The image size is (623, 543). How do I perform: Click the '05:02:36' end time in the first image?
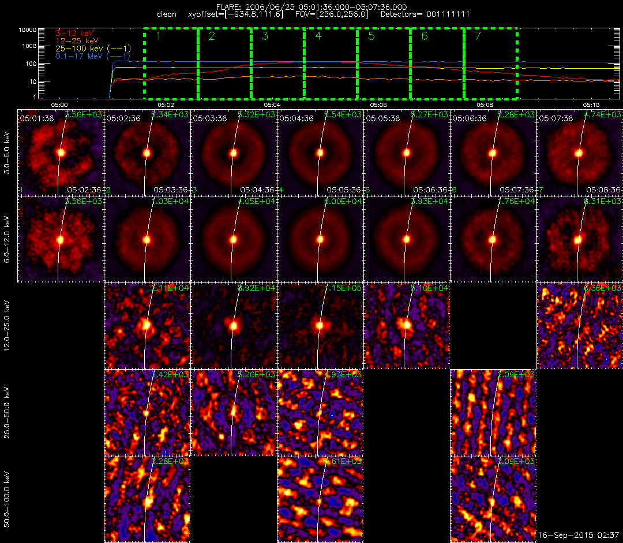click(x=84, y=190)
